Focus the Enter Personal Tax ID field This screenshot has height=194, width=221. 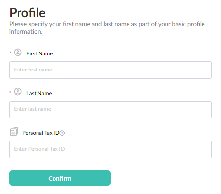pyautogui.click(x=110, y=149)
